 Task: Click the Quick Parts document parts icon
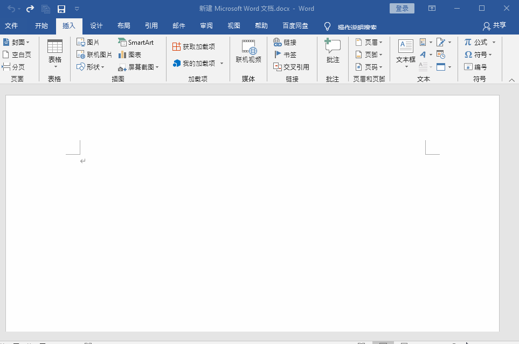(x=423, y=42)
